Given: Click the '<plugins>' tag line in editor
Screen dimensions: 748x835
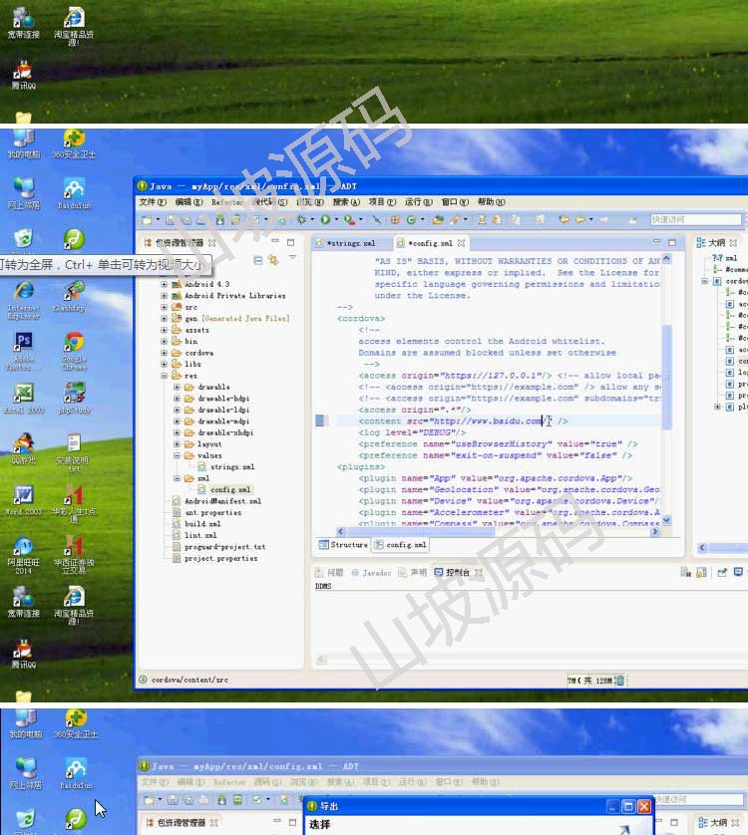Looking at the screenshot, I should pos(361,466).
